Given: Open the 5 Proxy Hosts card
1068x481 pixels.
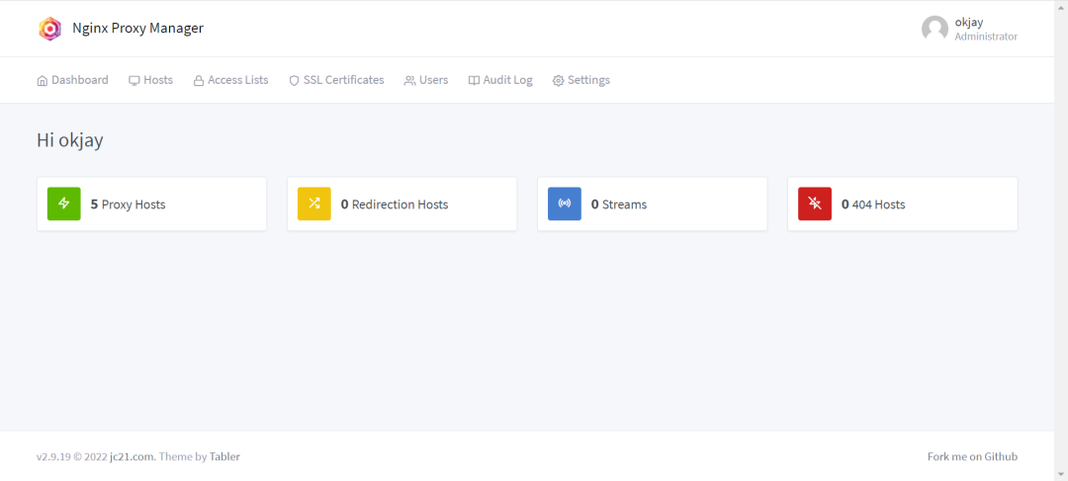Looking at the screenshot, I should 152,204.
